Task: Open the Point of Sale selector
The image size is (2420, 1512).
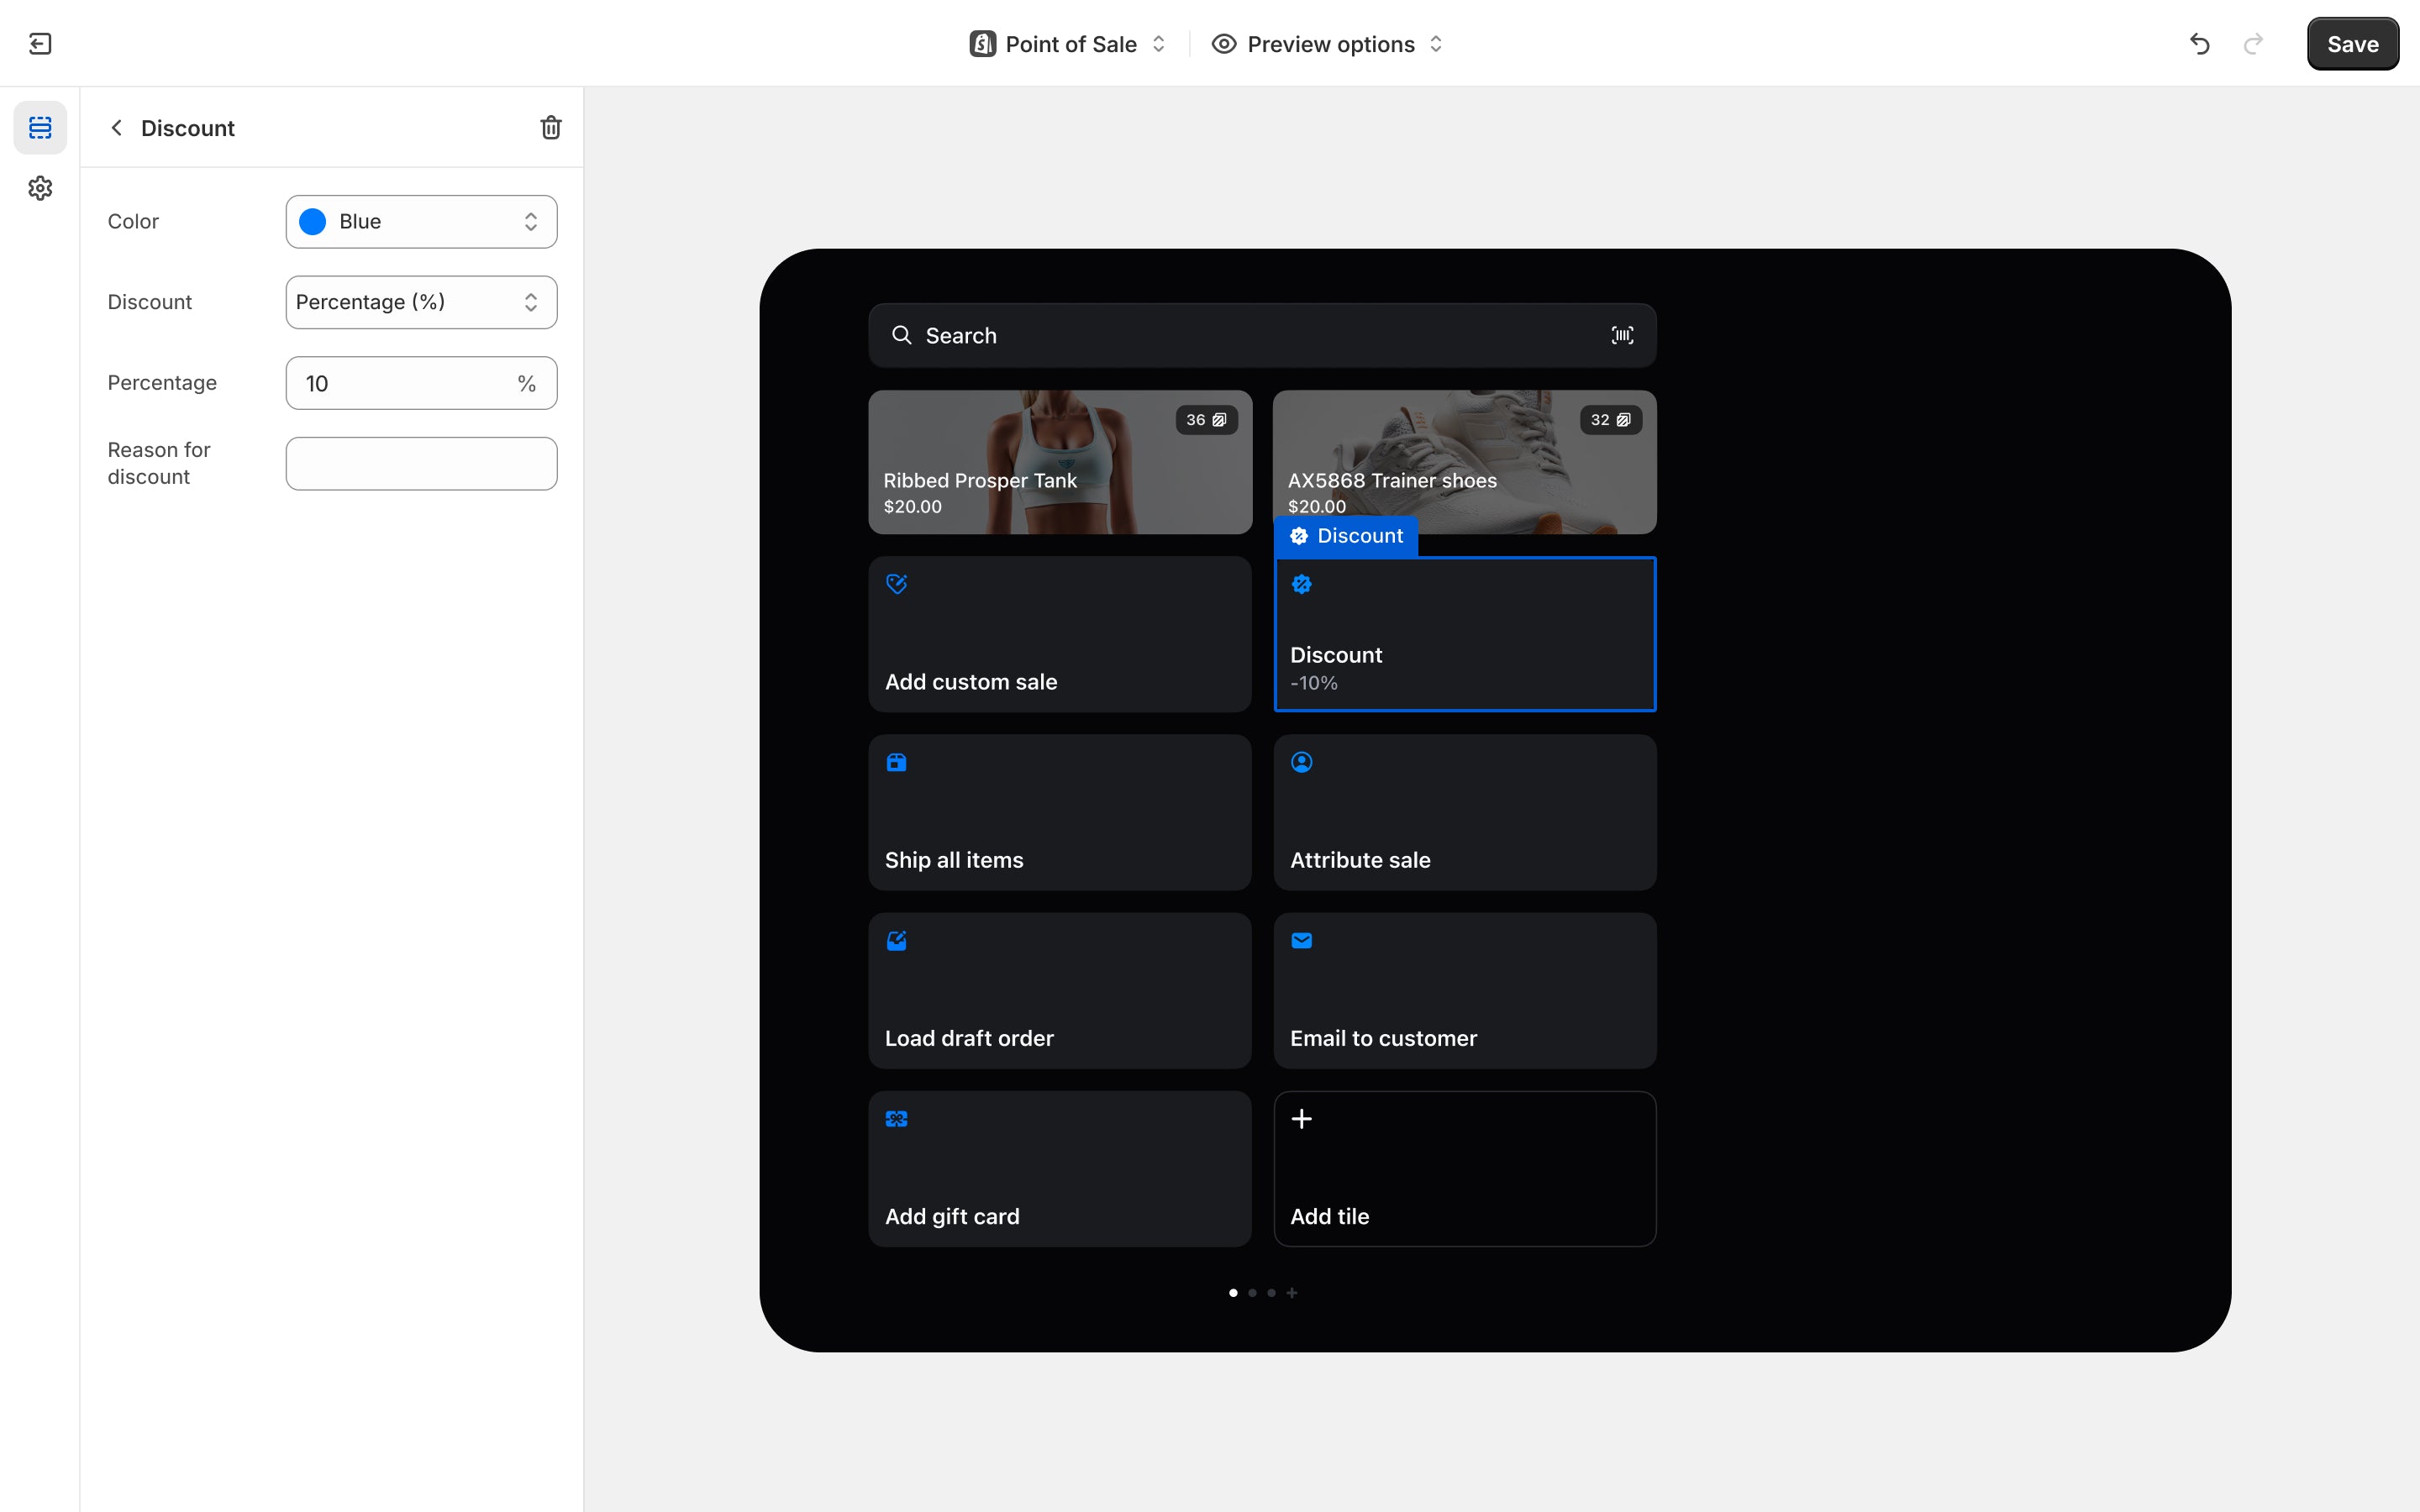Action: click(x=1068, y=44)
